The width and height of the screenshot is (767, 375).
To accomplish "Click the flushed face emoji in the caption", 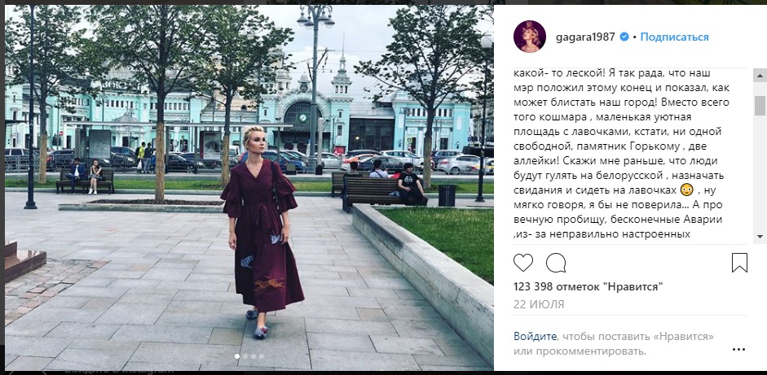I will (x=684, y=190).
